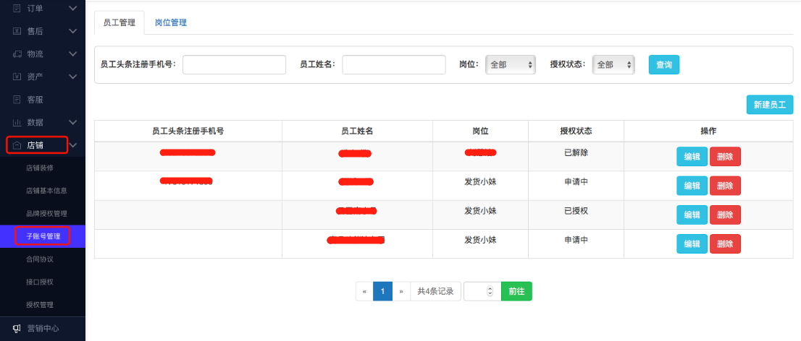Screen dimensions: 801x341
Task: Go to next page with » button
Action: click(x=401, y=292)
